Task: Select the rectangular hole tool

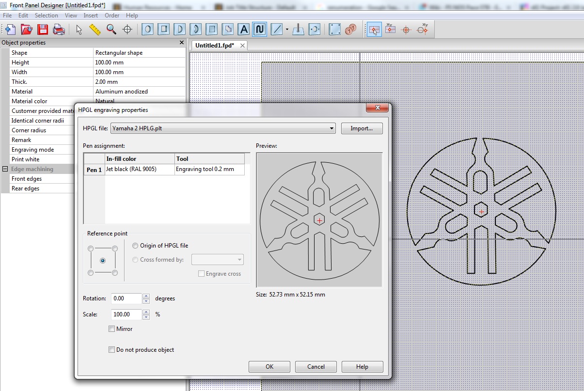Action: click(164, 29)
